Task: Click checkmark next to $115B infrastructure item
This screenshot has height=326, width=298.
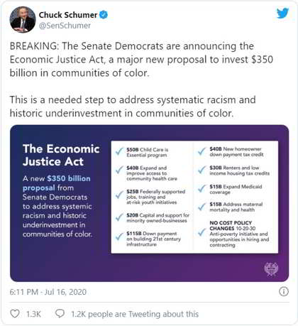Action: (x=119, y=237)
